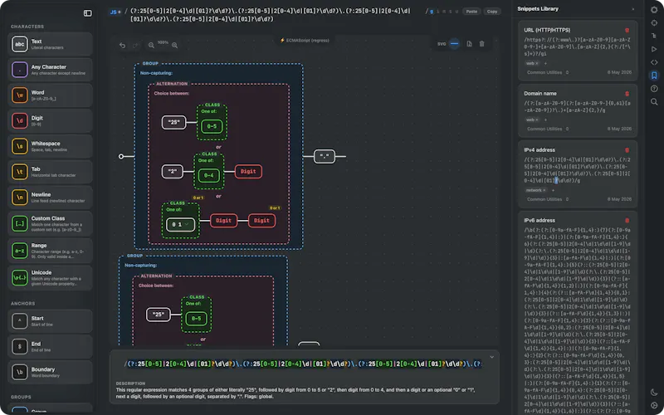
Task: Select the Tab \t block
Action: coord(50,172)
